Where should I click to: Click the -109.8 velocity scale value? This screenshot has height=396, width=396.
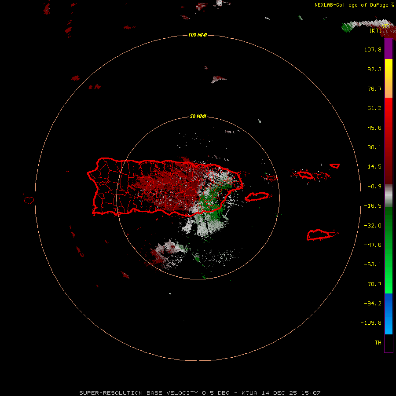[x=371, y=323]
